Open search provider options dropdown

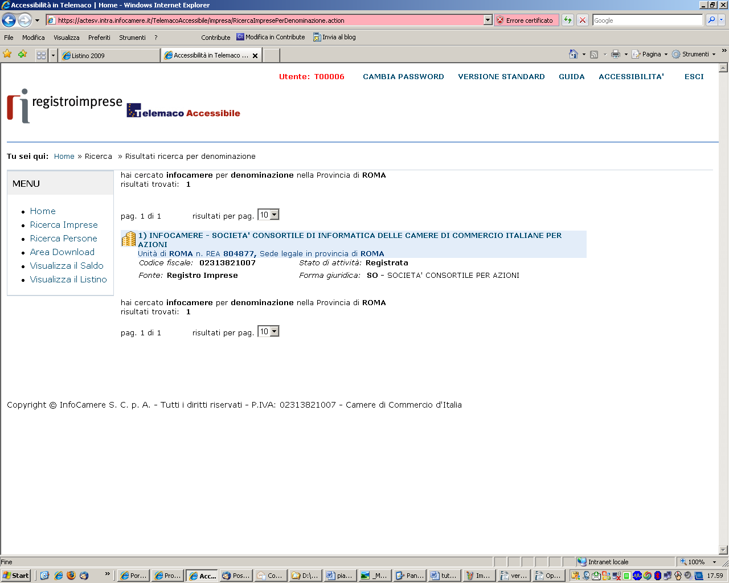(722, 20)
